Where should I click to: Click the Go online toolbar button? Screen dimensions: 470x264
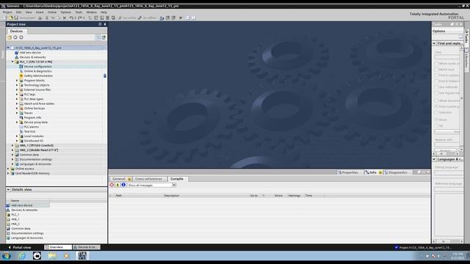coord(127,18)
